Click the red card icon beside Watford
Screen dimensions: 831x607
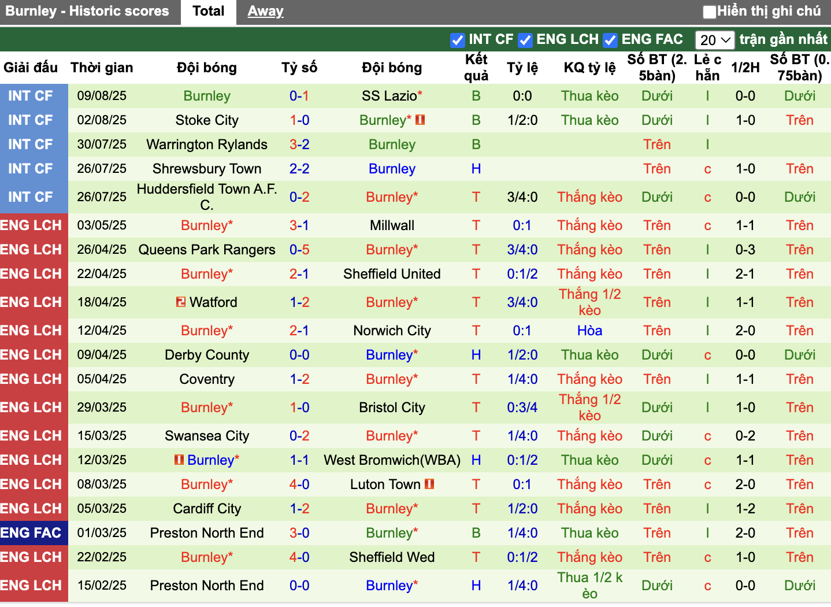pos(181,302)
